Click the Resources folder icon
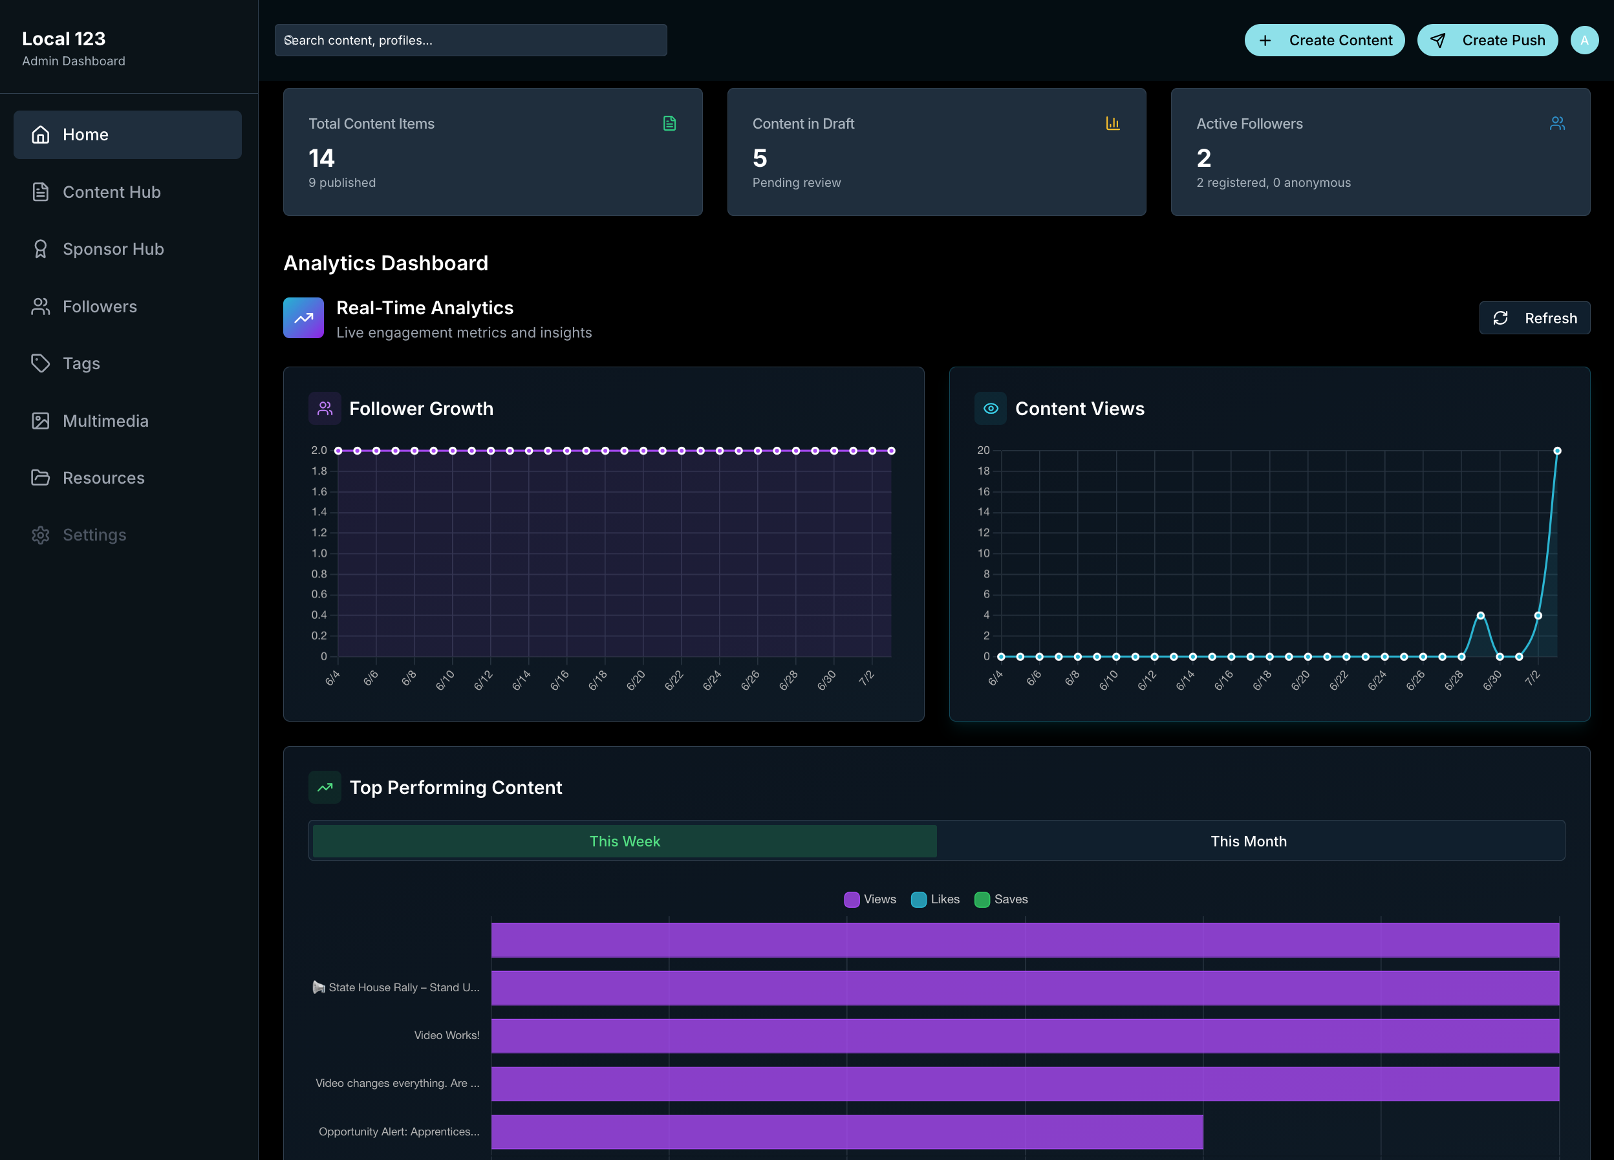The height and width of the screenshot is (1160, 1614). point(41,478)
